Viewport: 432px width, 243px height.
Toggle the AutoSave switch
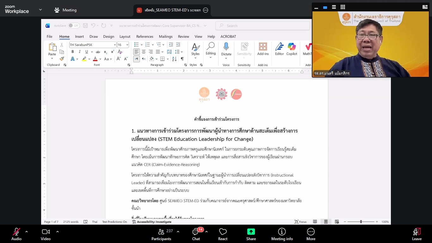pyautogui.click(x=74, y=26)
